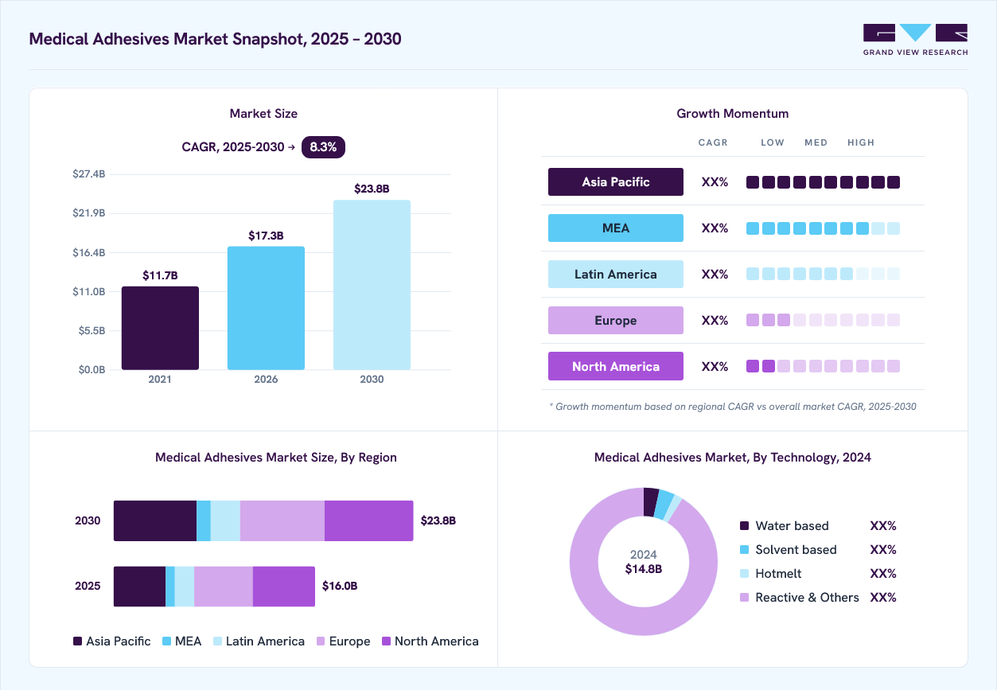Click the Asia Pacific legend swatch in region chart
The height and width of the screenshot is (690, 997).
coord(77,641)
